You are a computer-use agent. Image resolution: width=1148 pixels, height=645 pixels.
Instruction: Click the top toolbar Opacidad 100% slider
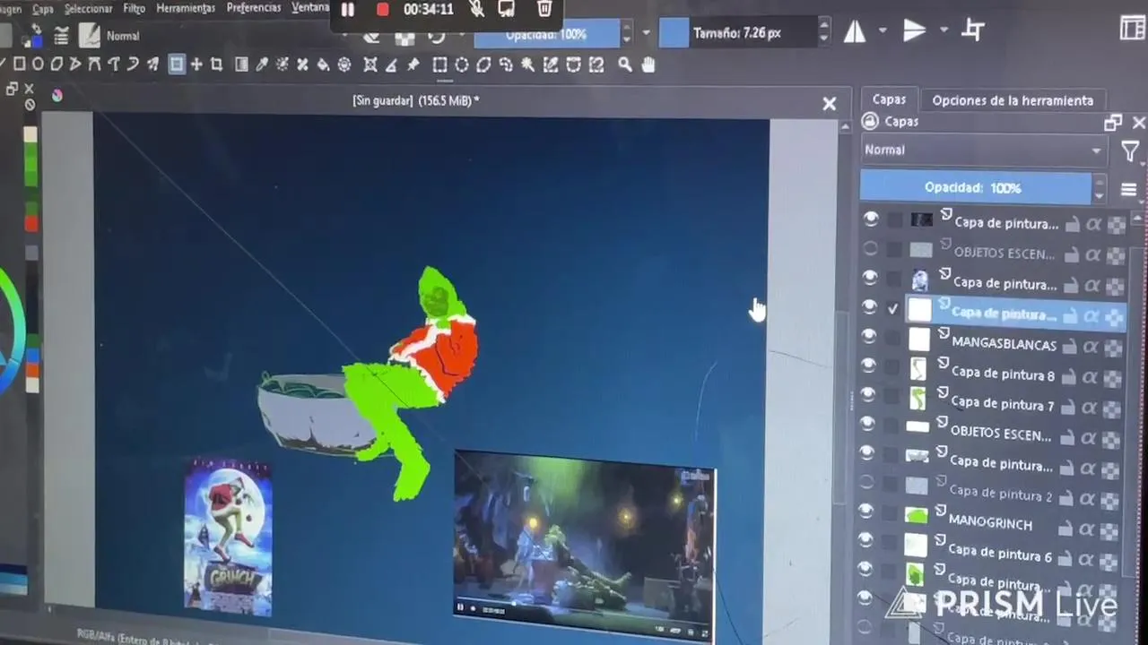click(x=546, y=34)
